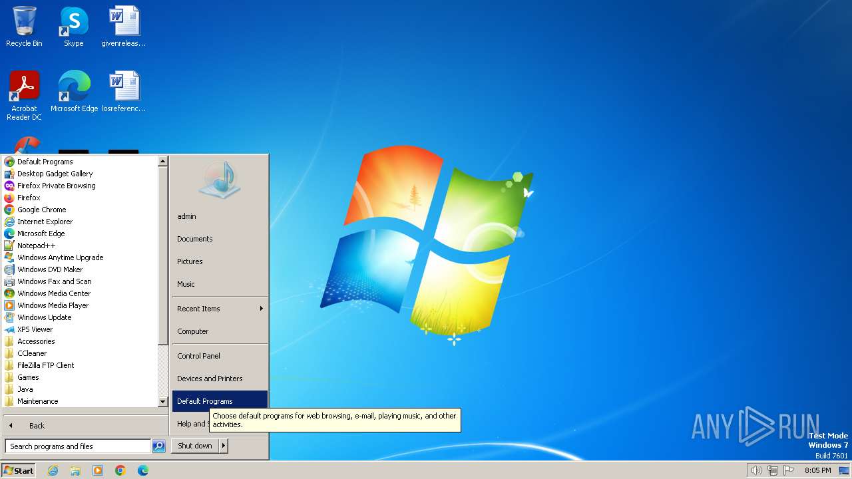Image resolution: width=852 pixels, height=479 pixels.
Task: Click the volume speaker tray icon
Action: click(x=756, y=470)
